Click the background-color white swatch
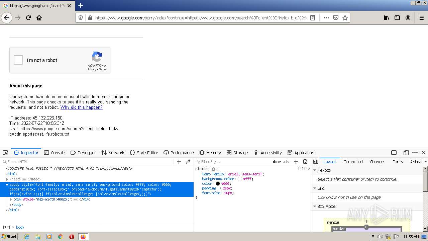 [240, 179]
